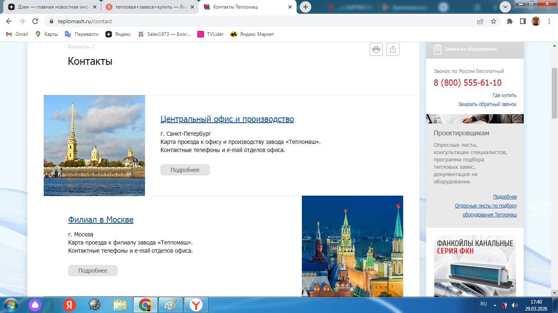Bookmark this page with the star icon
The width and height of the screenshot is (558, 313).
[x=493, y=21]
